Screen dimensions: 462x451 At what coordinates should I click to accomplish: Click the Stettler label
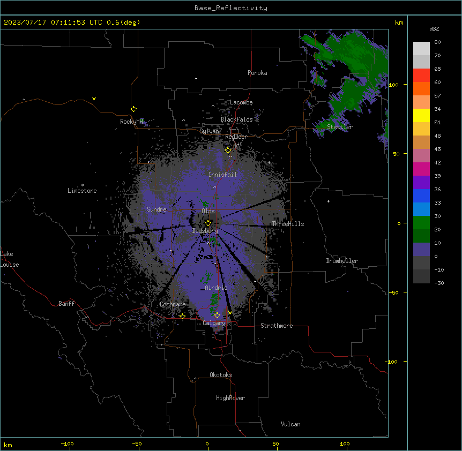click(340, 127)
